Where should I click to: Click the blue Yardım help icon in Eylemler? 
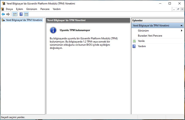pos(134,46)
